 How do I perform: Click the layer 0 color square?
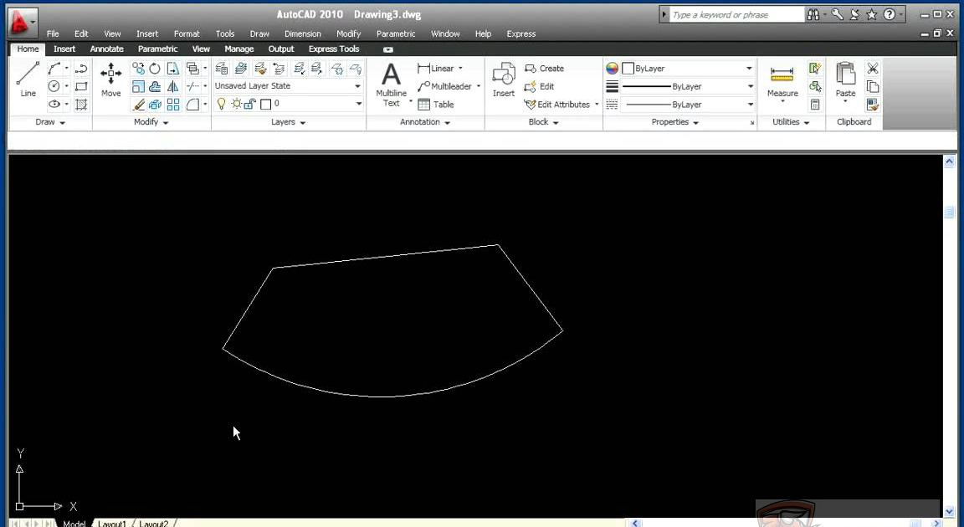coord(265,104)
